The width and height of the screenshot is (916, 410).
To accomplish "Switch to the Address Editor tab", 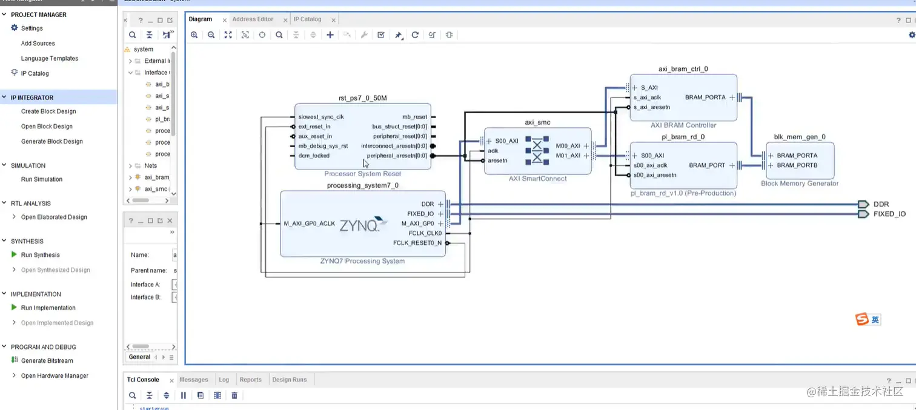I will click(253, 19).
